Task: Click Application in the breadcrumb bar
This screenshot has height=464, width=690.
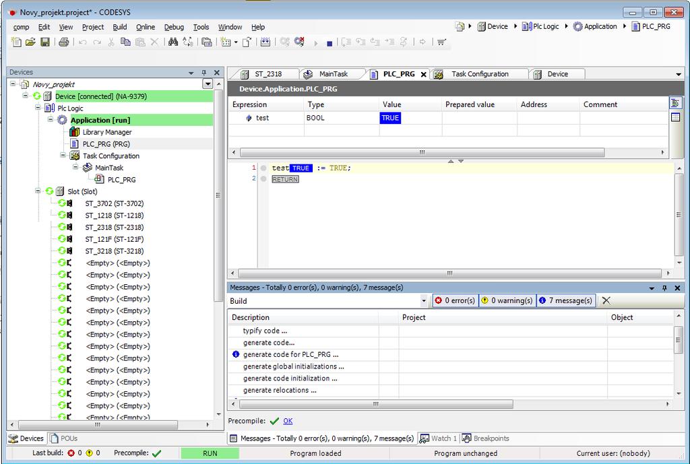Action: [595, 26]
